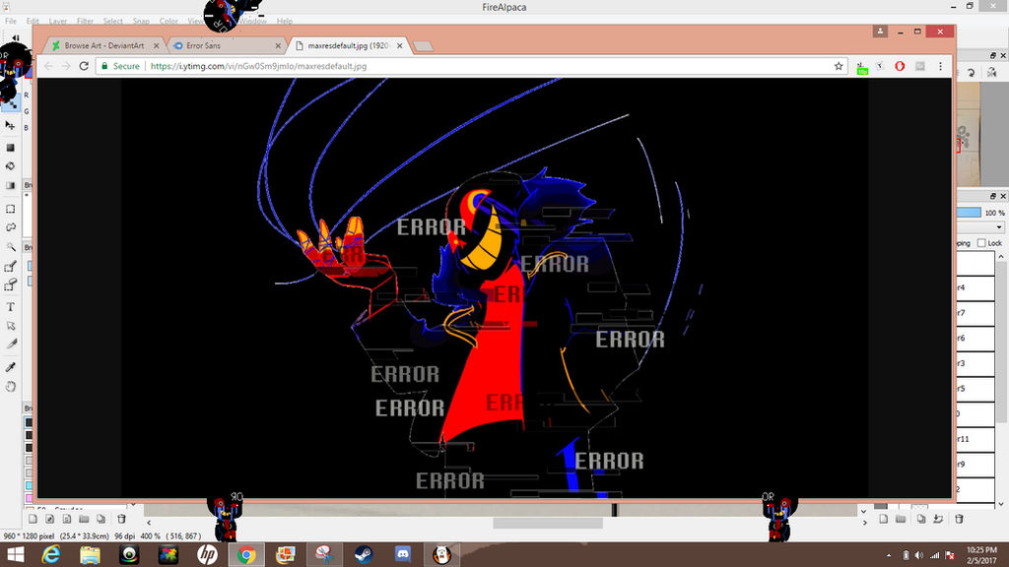Viewport: 1009px width, 567px height.
Task: Duplicate the layer in Layers panel
Action: tap(921, 519)
